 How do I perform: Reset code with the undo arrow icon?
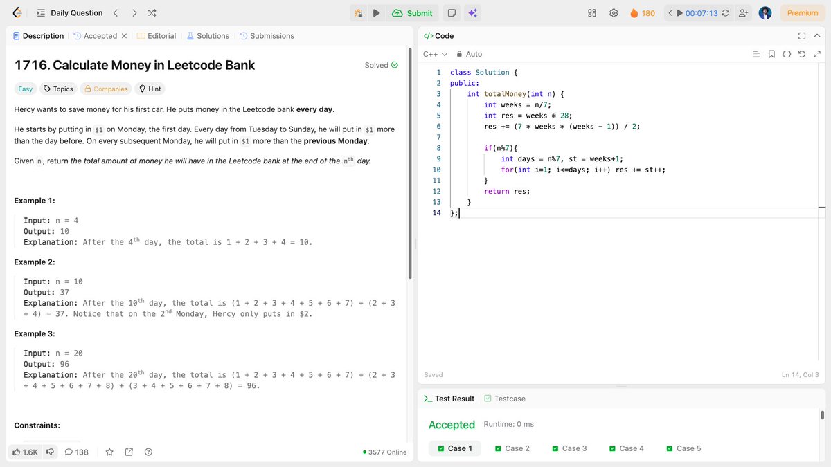(802, 54)
